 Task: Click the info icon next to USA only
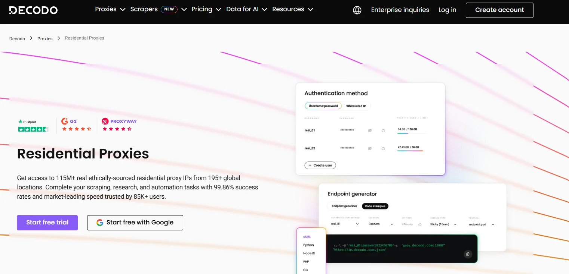tap(420, 224)
